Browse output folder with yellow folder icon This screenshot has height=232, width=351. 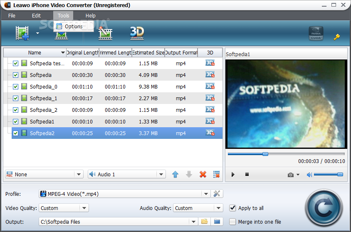click(204, 222)
